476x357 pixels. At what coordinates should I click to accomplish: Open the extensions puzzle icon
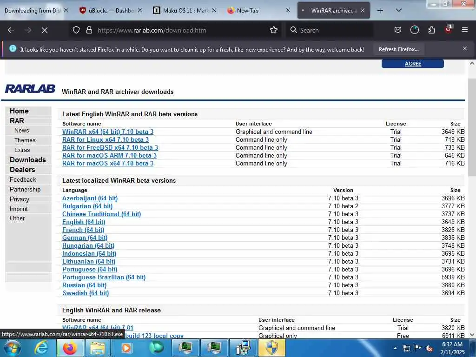pos(431,30)
